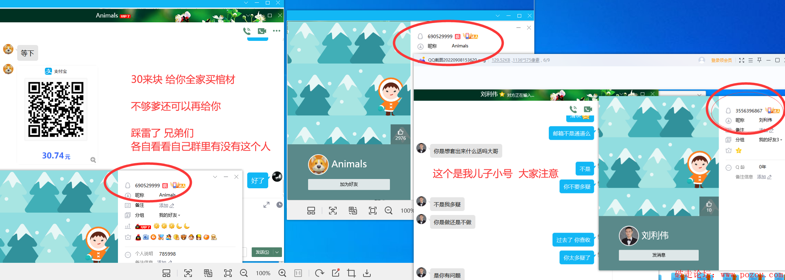The image size is (785, 280).
Task: Toggle star favorite on 刘利伟 card
Action: [739, 150]
